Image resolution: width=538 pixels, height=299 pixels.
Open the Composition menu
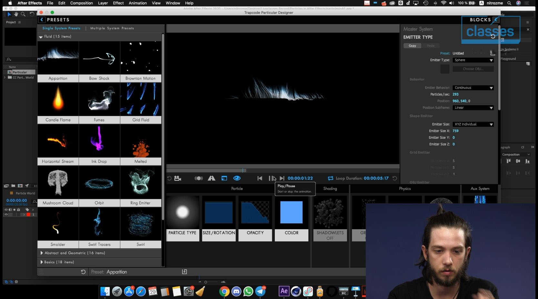click(x=81, y=3)
